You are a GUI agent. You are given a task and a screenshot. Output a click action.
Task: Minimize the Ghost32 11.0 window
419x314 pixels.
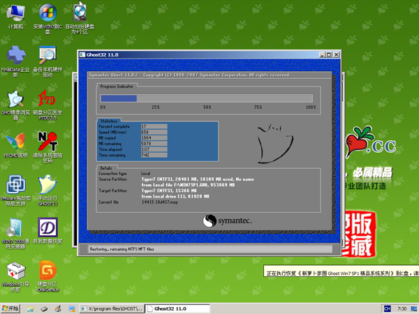tap(322, 54)
